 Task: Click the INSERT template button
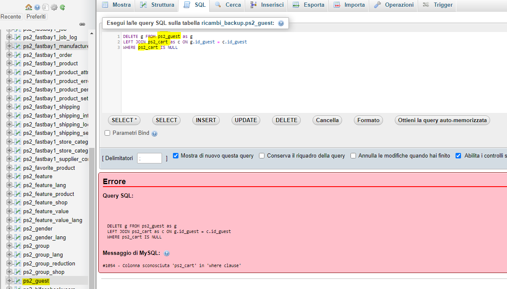206,120
